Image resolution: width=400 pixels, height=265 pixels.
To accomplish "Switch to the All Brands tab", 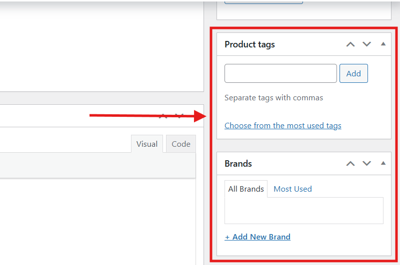I will [x=246, y=189].
